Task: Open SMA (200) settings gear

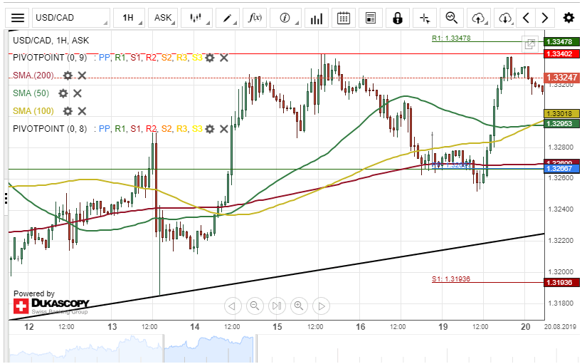Action: tap(68, 76)
